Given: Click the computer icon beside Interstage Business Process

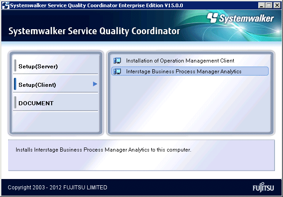Looking at the screenshot, I should click(117, 72).
